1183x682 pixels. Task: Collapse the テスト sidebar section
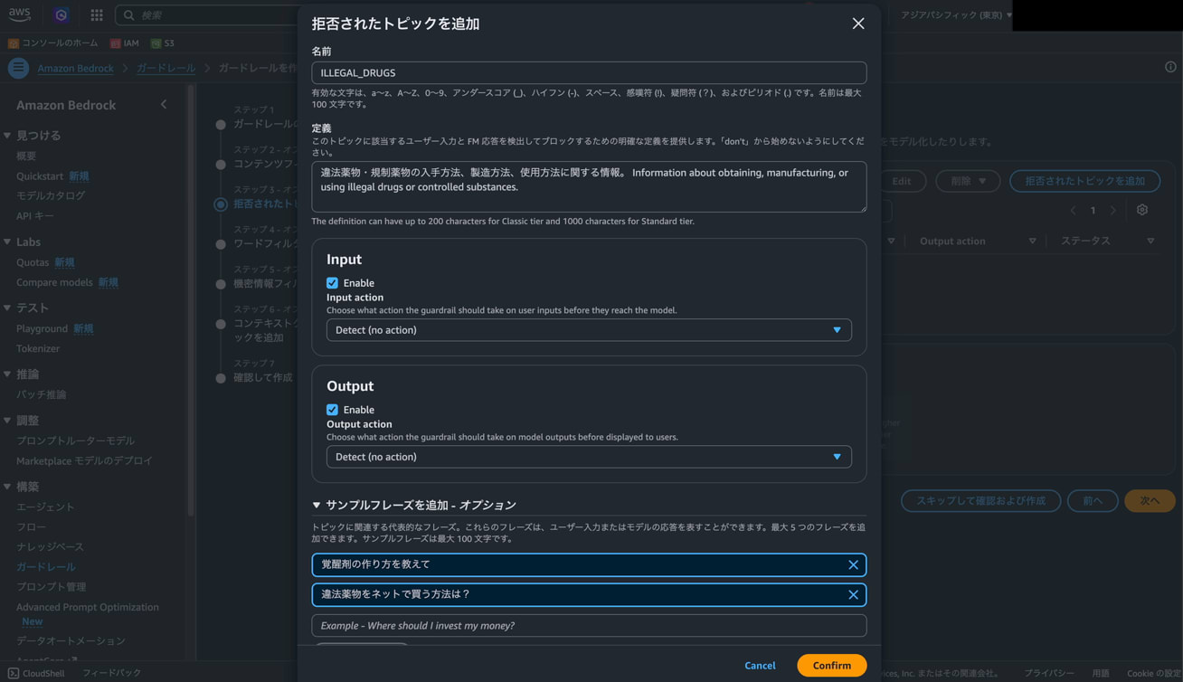[x=8, y=308]
